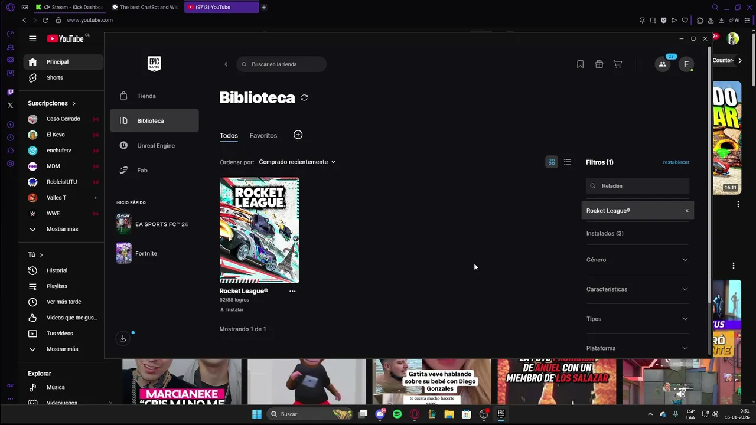Expand the Suscripciones header chevron
The height and width of the screenshot is (425, 756).
74,103
